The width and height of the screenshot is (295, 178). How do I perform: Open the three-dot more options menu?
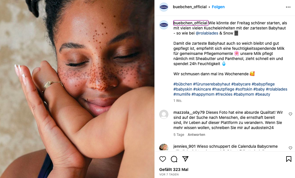click(x=288, y=7)
